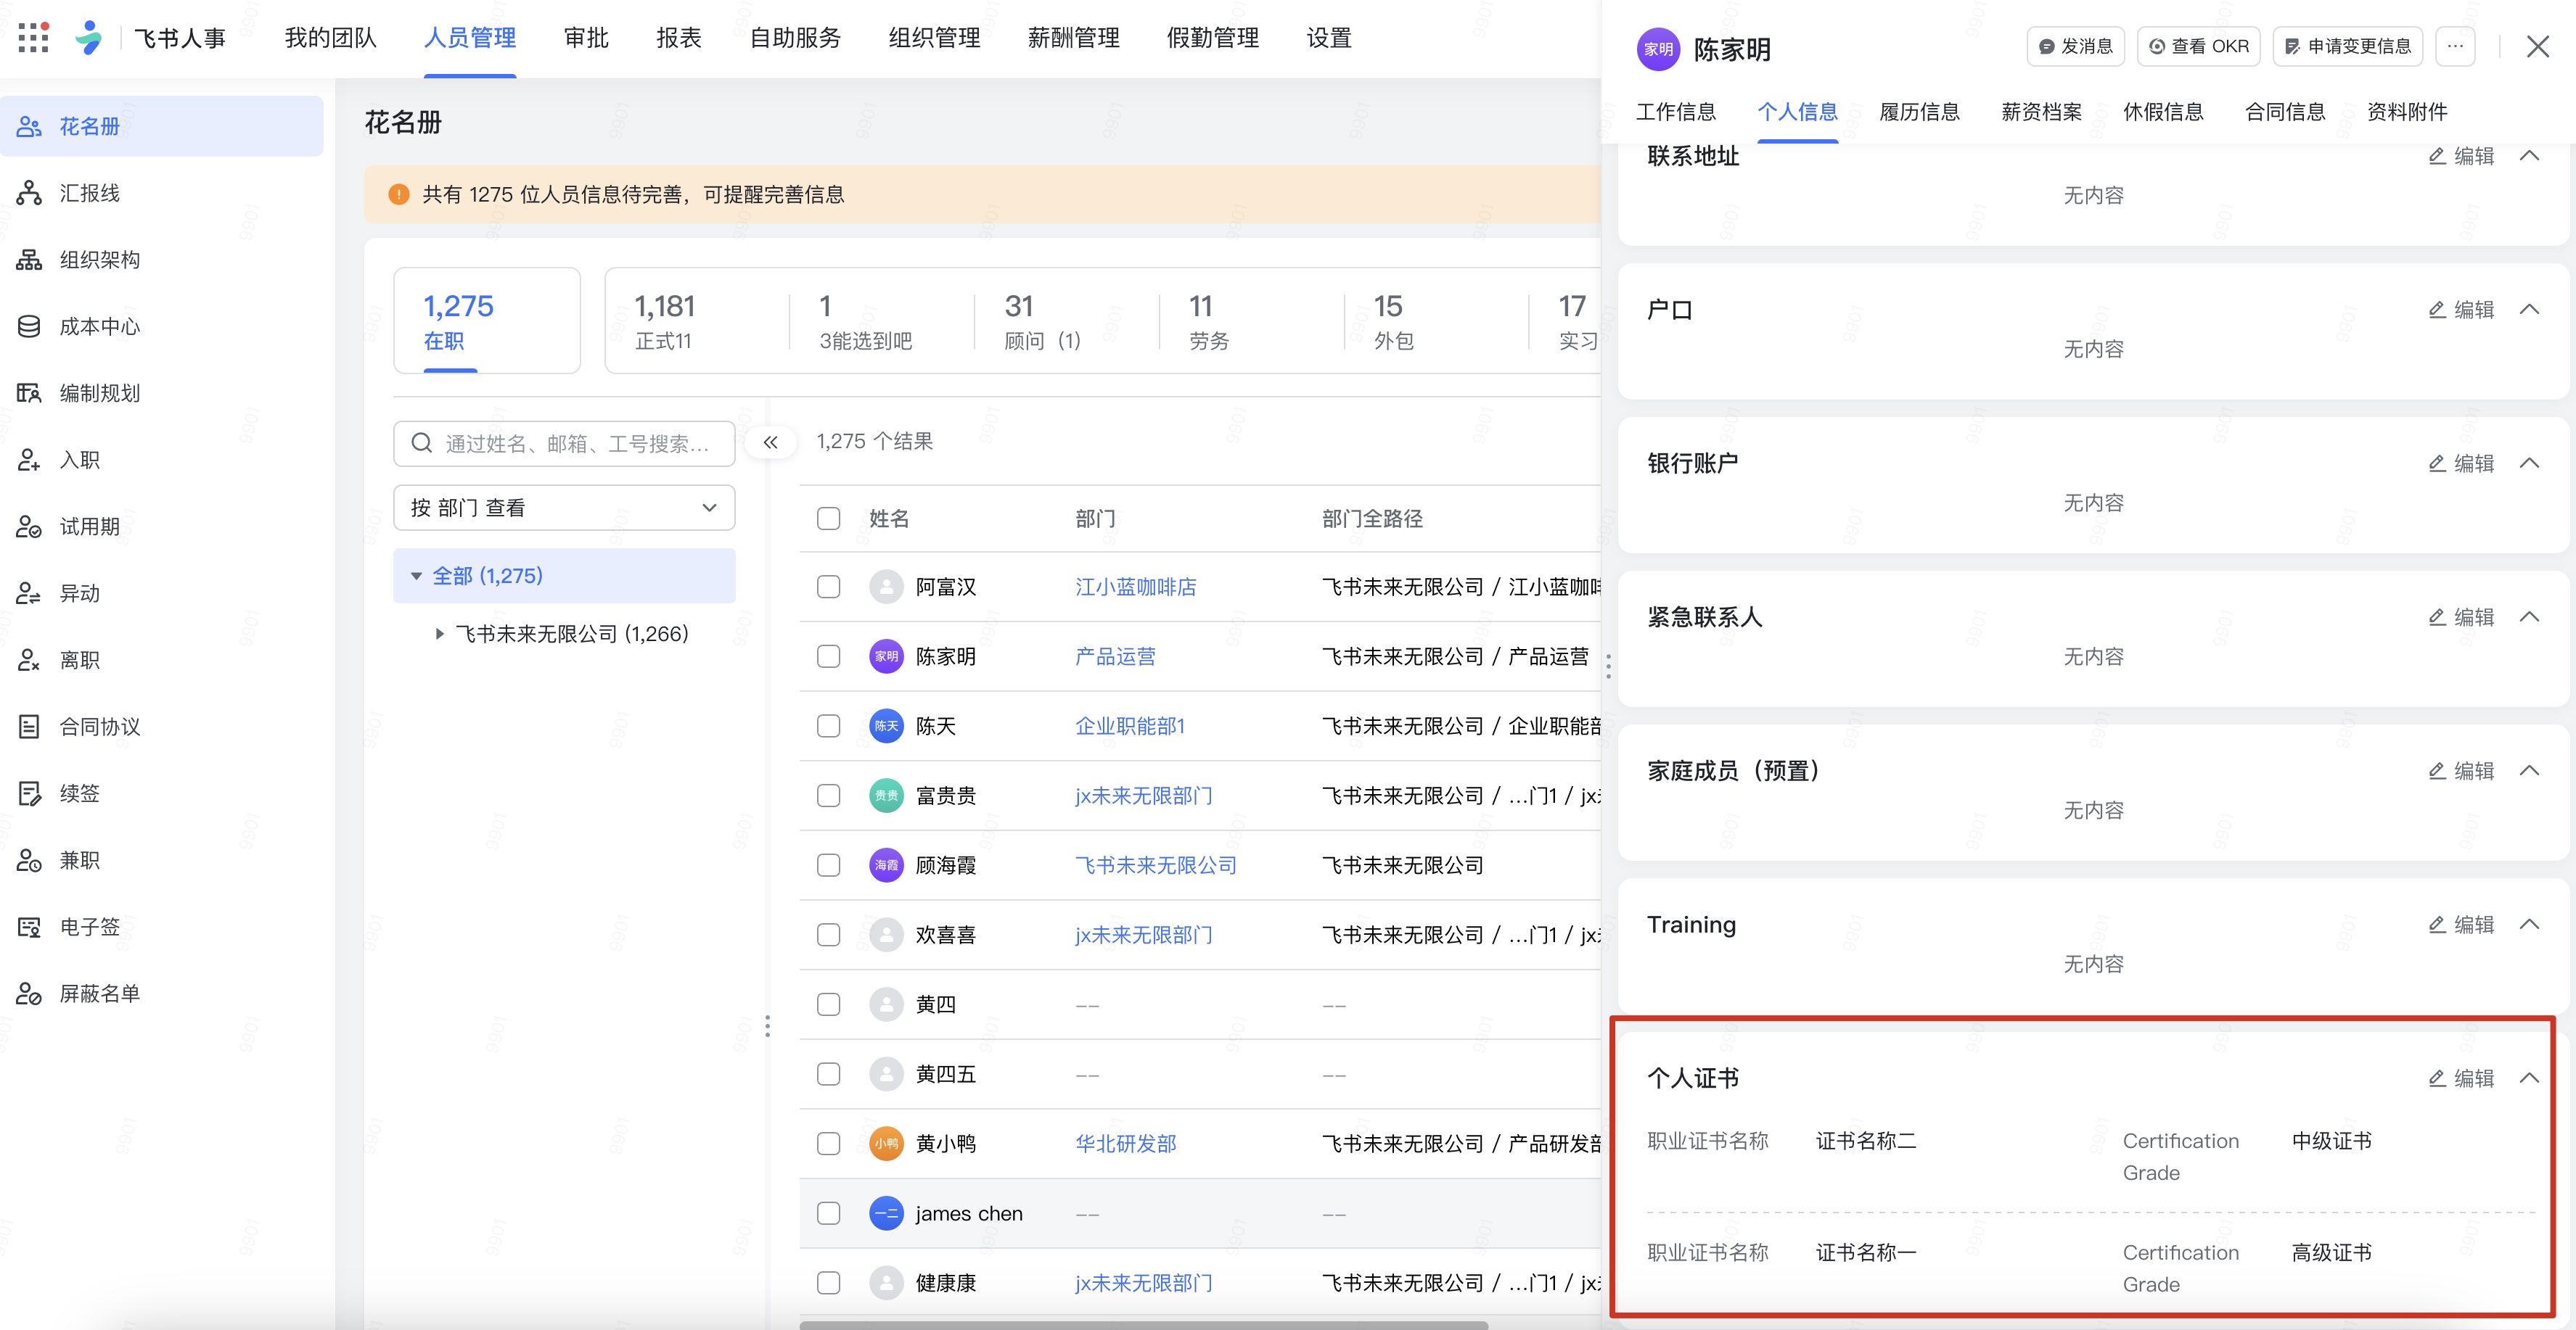The height and width of the screenshot is (1330, 2576).
Task: Click the orange warning info icon
Action: (398, 194)
